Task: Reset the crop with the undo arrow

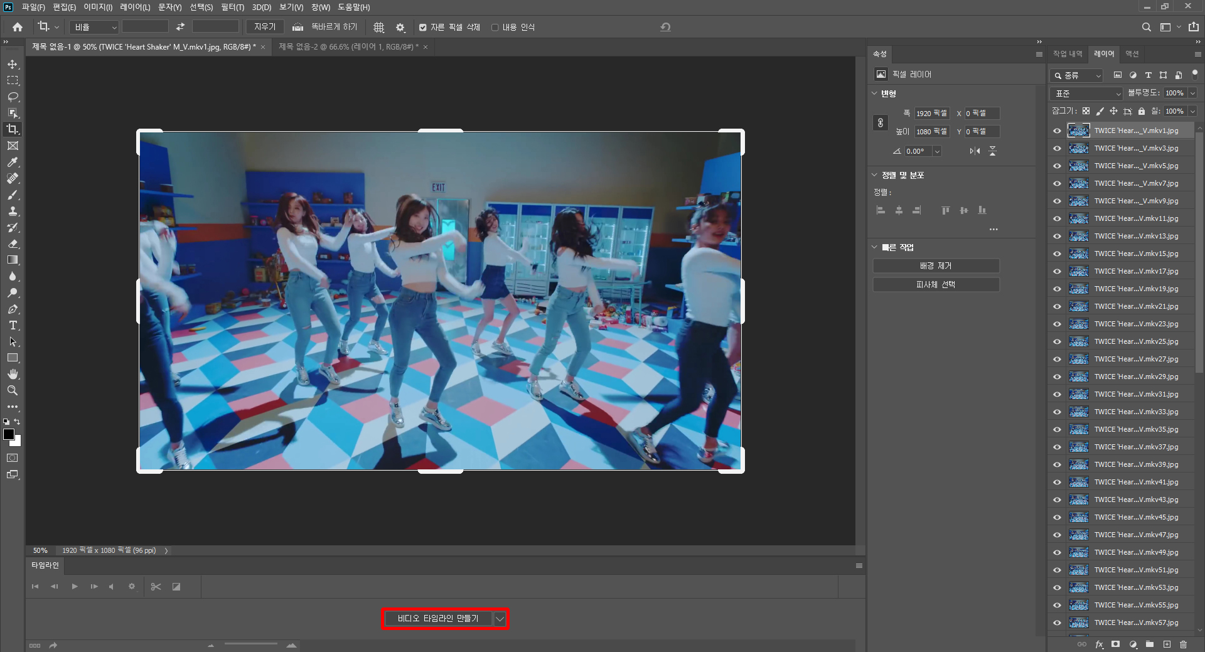Action: [x=666, y=27]
